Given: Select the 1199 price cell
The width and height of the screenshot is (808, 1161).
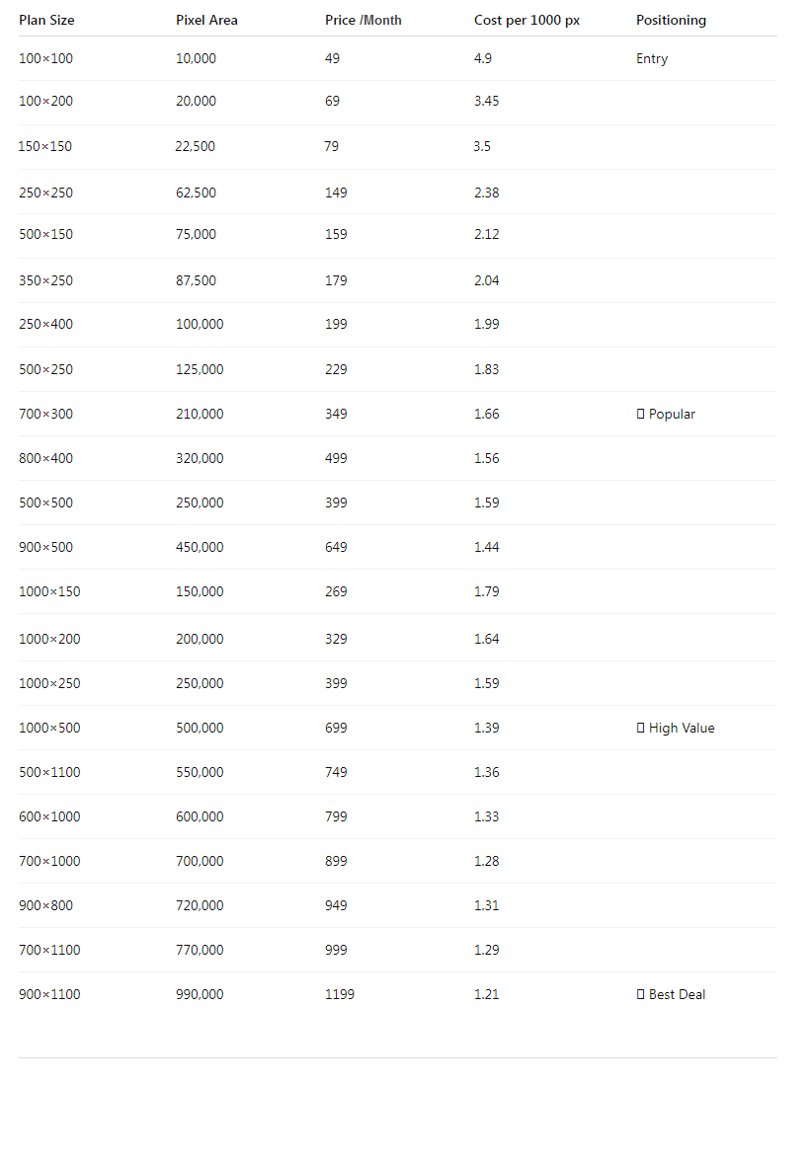Looking at the screenshot, I should coord(339,995).
